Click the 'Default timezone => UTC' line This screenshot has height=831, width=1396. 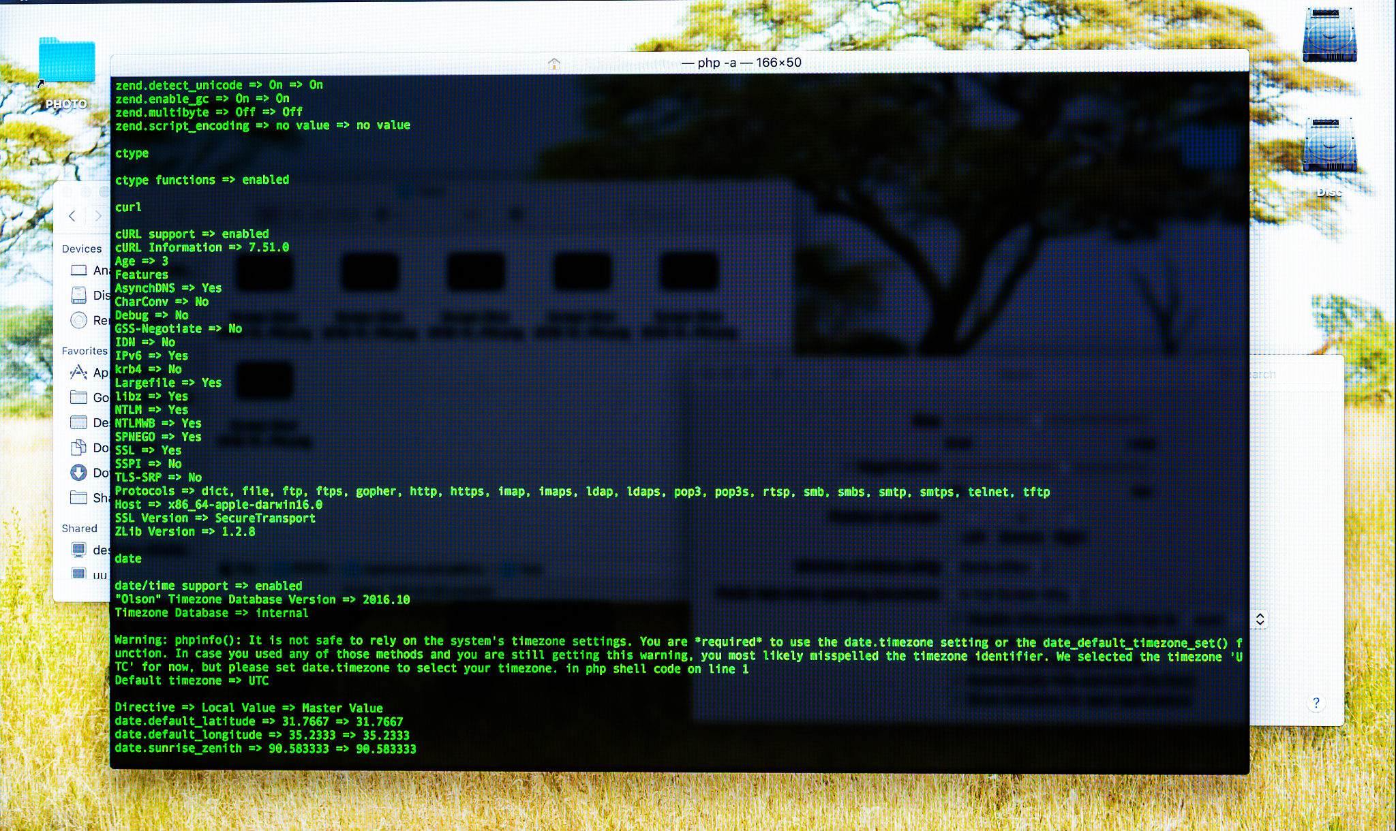pyautogui.click(x=192, y=680)
